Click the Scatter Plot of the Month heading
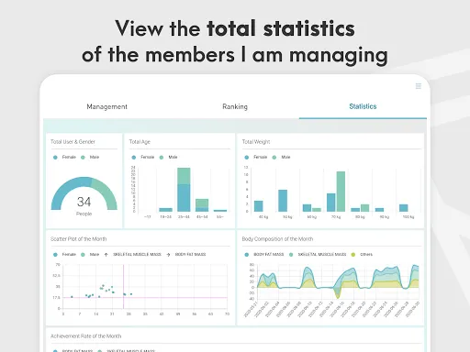470x352 pixels. tap(78, 239)
